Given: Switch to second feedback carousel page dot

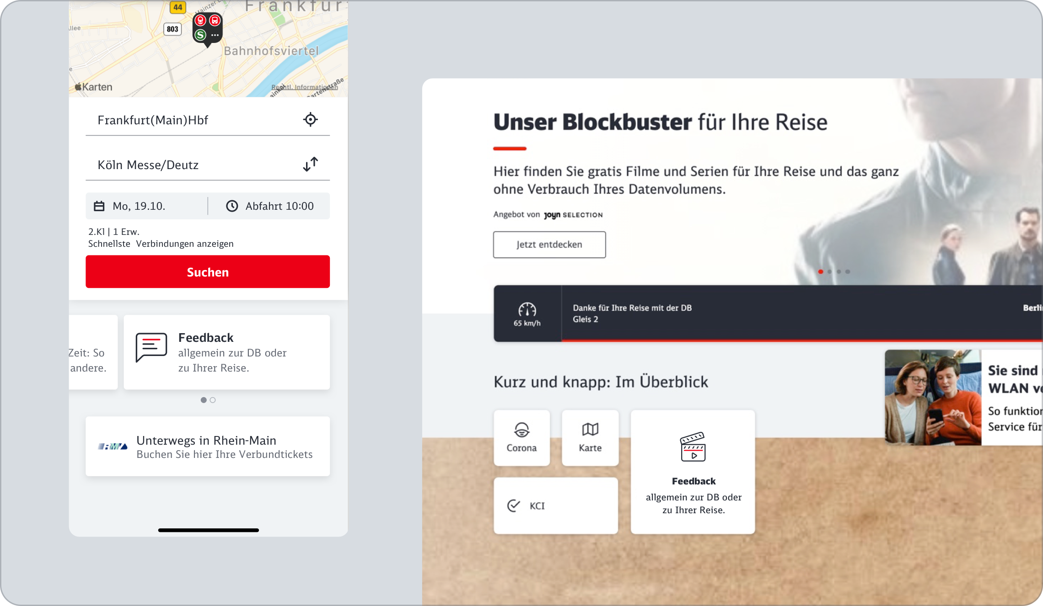Looking at the screenshot, I should [x=213, y=400].
